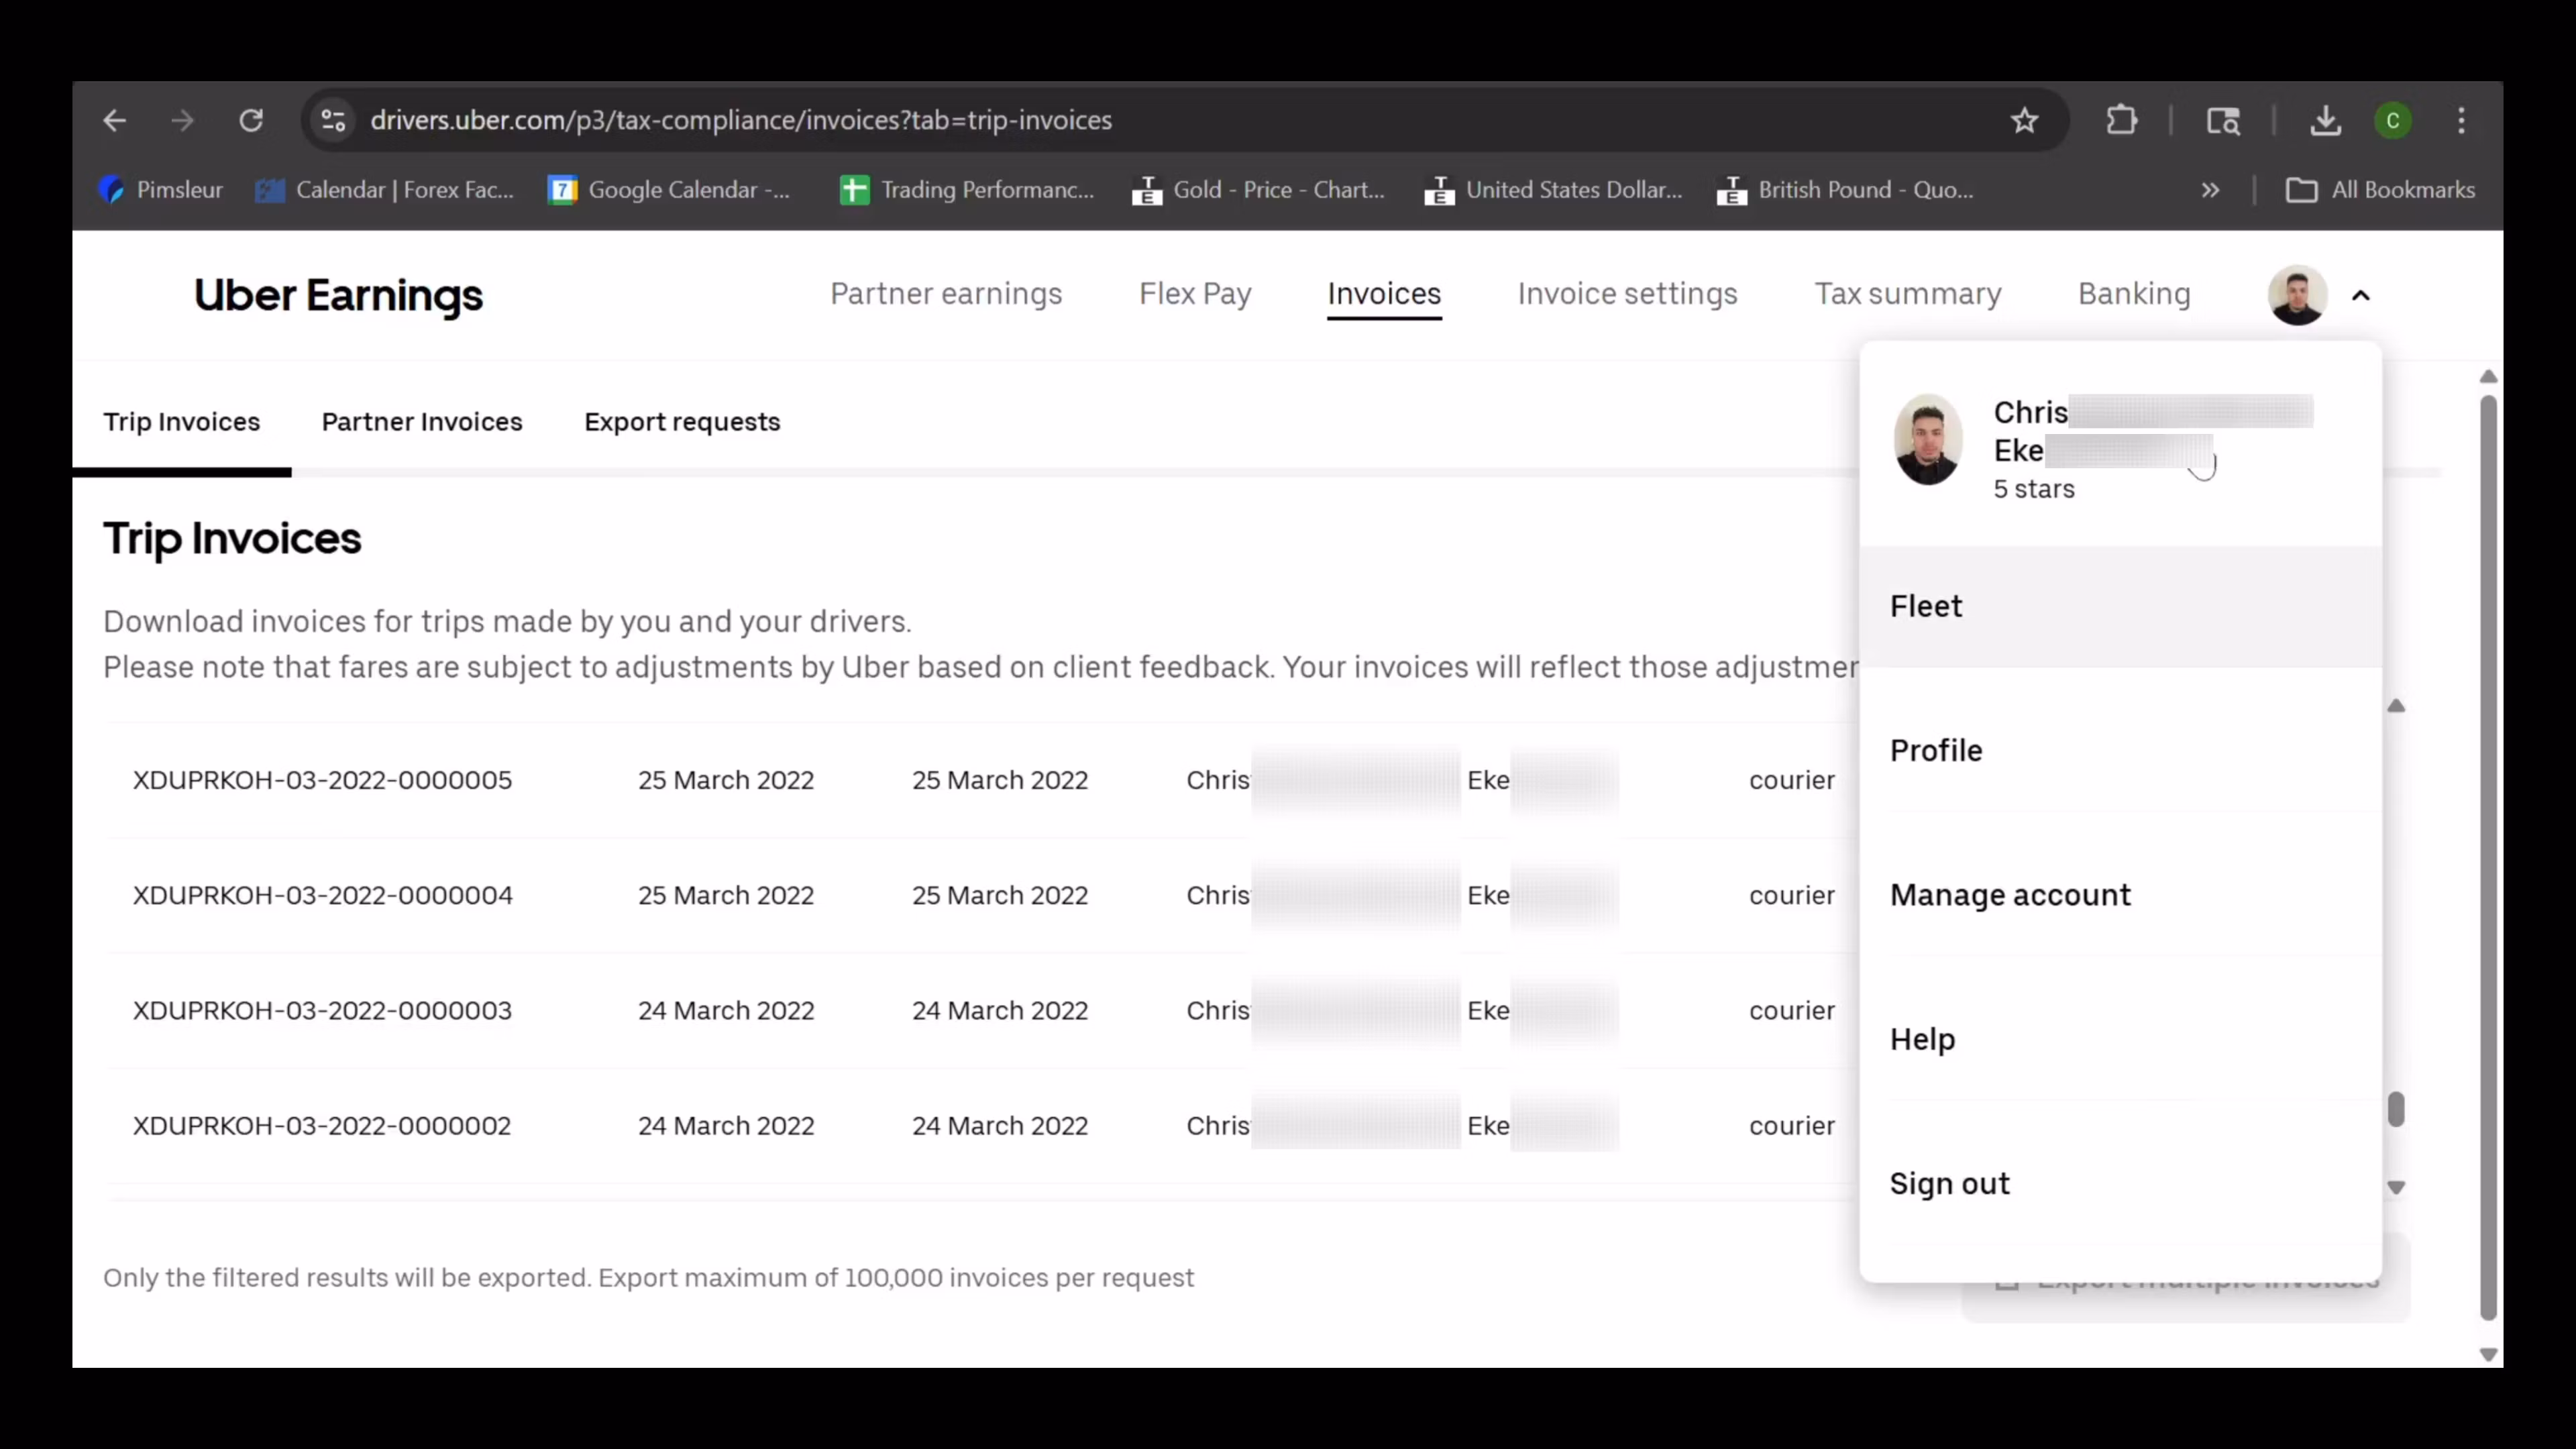Open the Calendar Forex Factory bookmark

(384, 190)
